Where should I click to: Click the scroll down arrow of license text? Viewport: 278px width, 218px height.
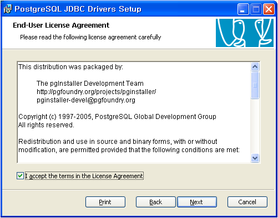255,158
